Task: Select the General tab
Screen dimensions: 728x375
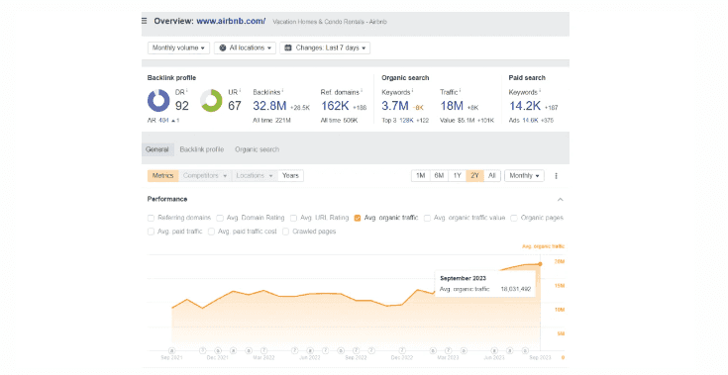Action: [x=157, y=149]
